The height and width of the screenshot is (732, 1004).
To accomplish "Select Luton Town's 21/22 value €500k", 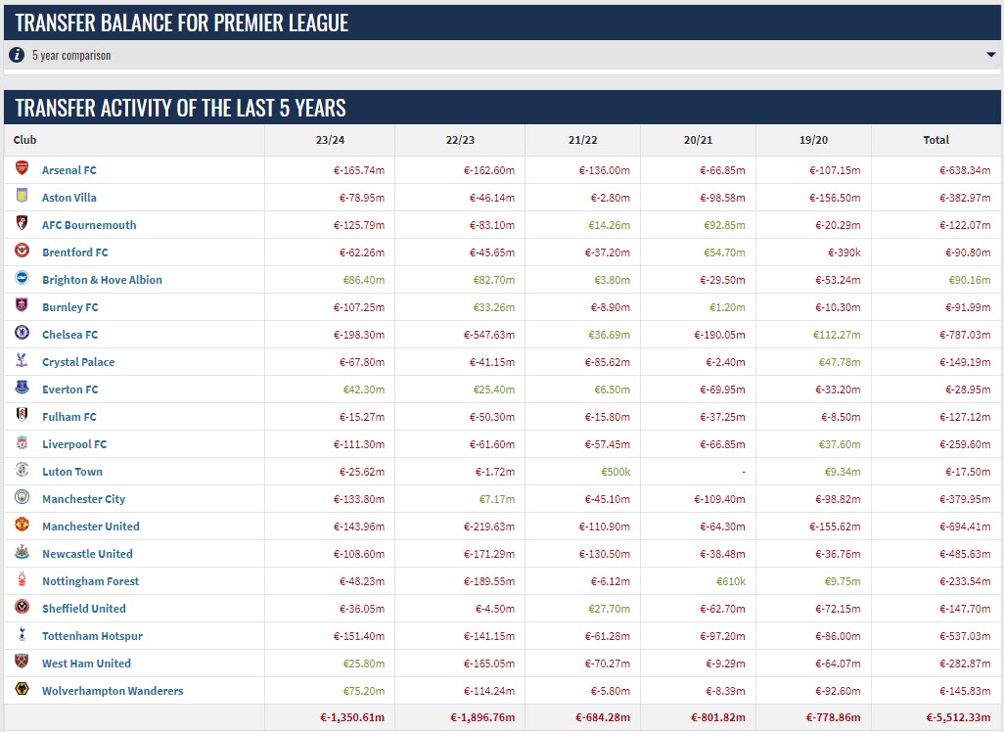I will pos(616,472).
